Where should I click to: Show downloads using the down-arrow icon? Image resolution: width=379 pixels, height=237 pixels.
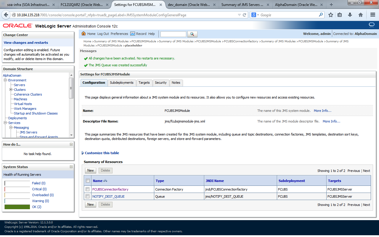click(x=350, y=15)
